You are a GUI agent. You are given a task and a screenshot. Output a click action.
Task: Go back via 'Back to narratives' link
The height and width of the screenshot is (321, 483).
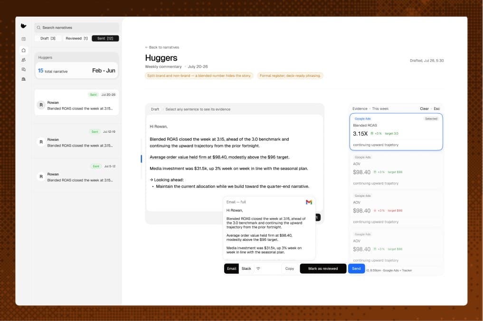point(162,47)
